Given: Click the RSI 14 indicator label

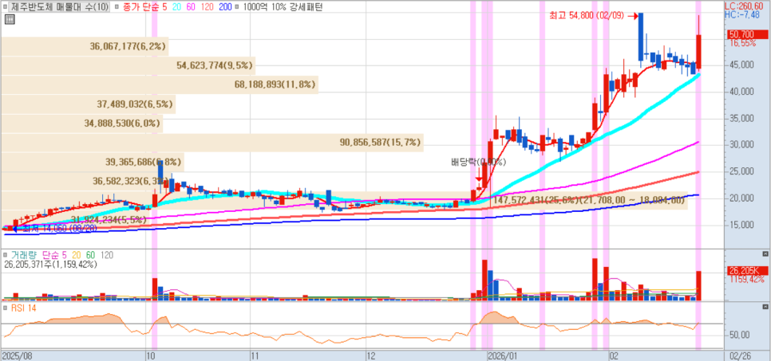Looking at the screenshot, I should click(22, 308).
